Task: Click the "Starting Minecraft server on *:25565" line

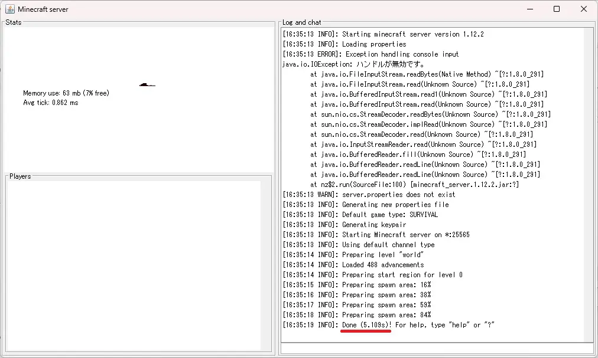Action: coord(376,235)
